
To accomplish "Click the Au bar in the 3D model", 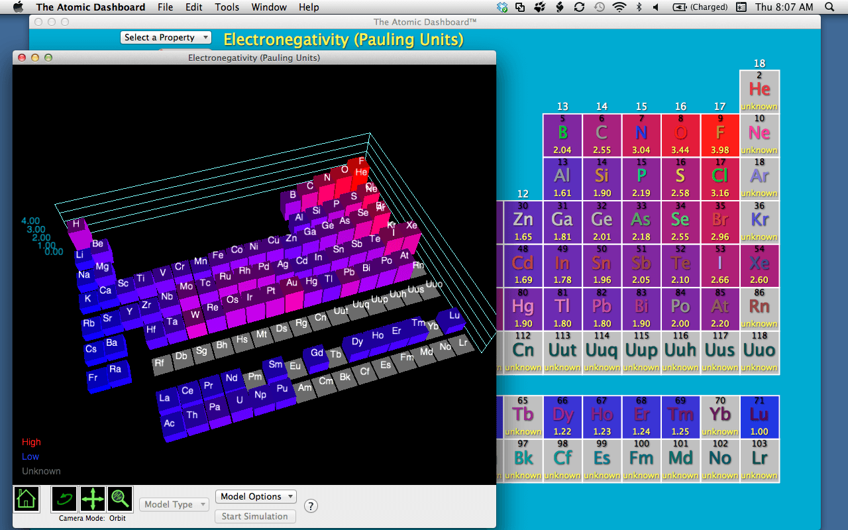I will 292,285.
